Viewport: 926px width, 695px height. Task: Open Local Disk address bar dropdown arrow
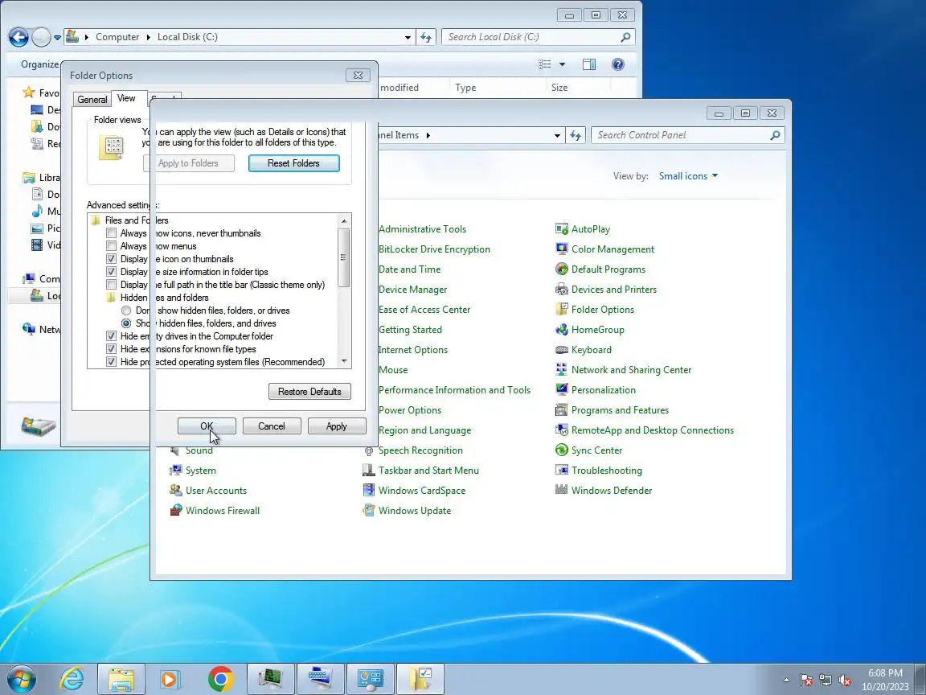click(x=408, y=37)
